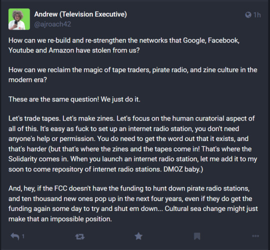Open the 1h timestamp link
Viewport: 270px width, 250px height.
point(257,15)
